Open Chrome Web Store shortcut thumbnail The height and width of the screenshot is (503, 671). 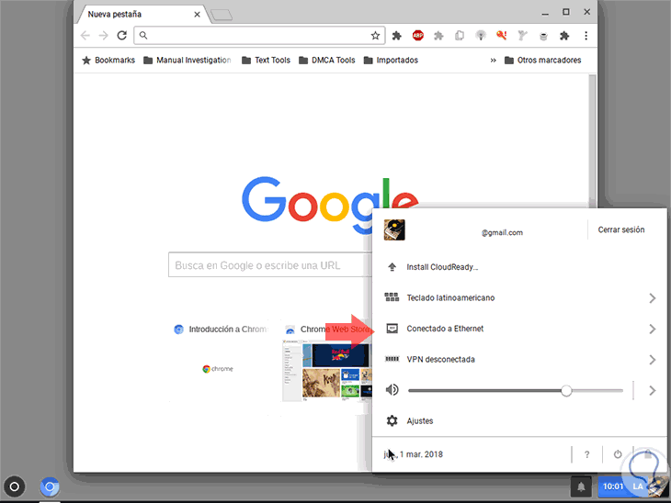tap(327, 370)
